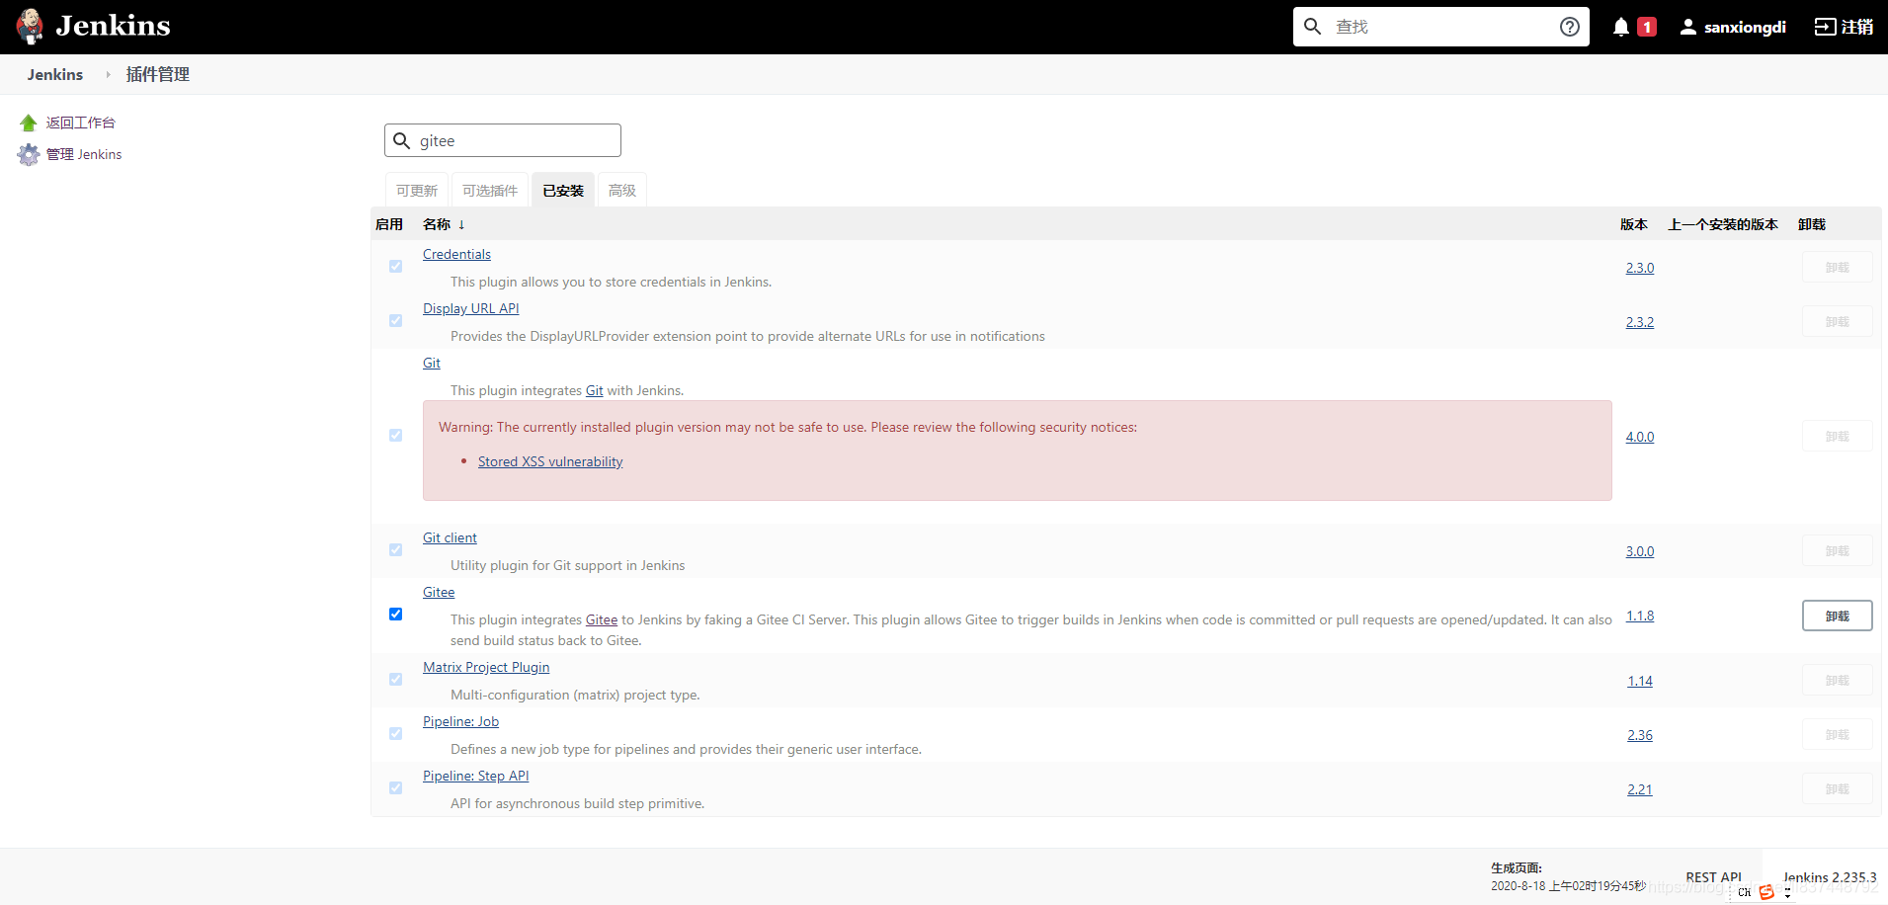Click the Jenkins logo in the top bar
Viewport: 1888px width, 905px height.
pyautogui.click(x=30, y=26)
